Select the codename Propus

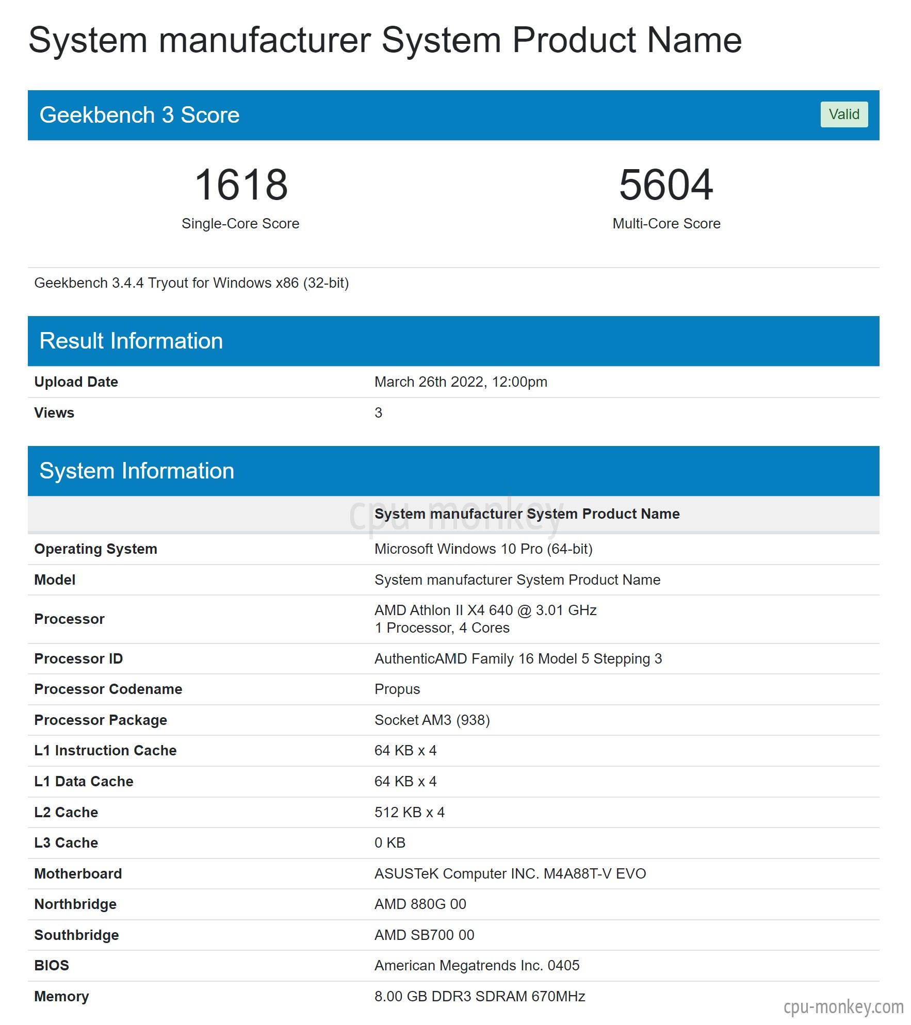(x=398, y=690)
